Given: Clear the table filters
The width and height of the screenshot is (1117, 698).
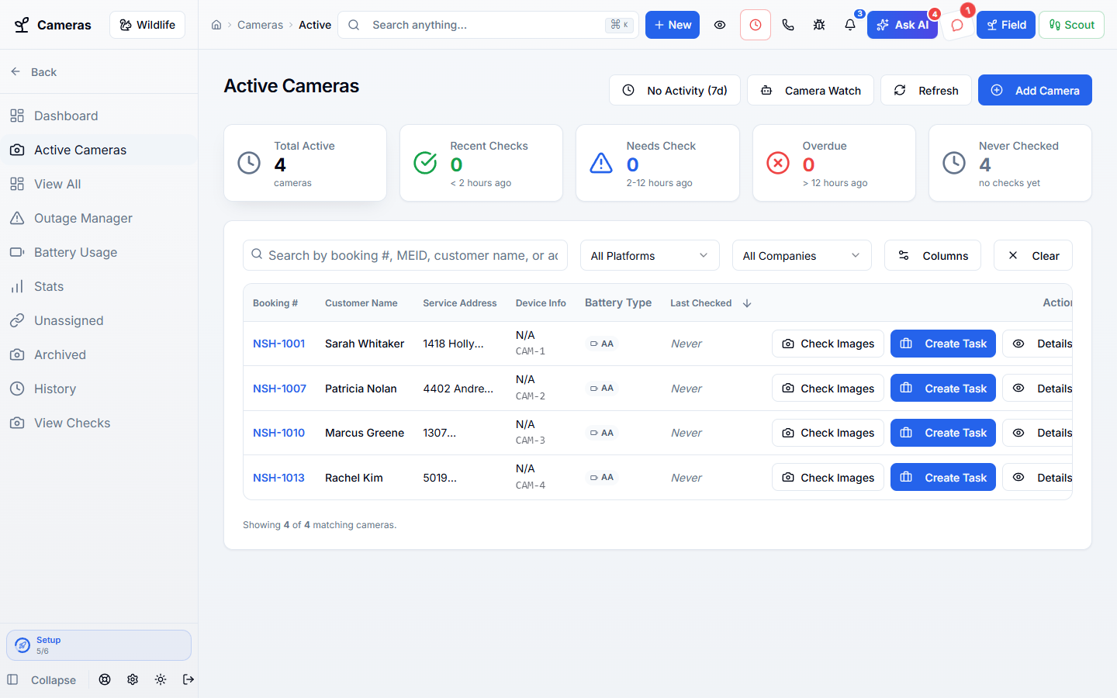Looking at the screenshot, I should click(x=1033, y=256).
